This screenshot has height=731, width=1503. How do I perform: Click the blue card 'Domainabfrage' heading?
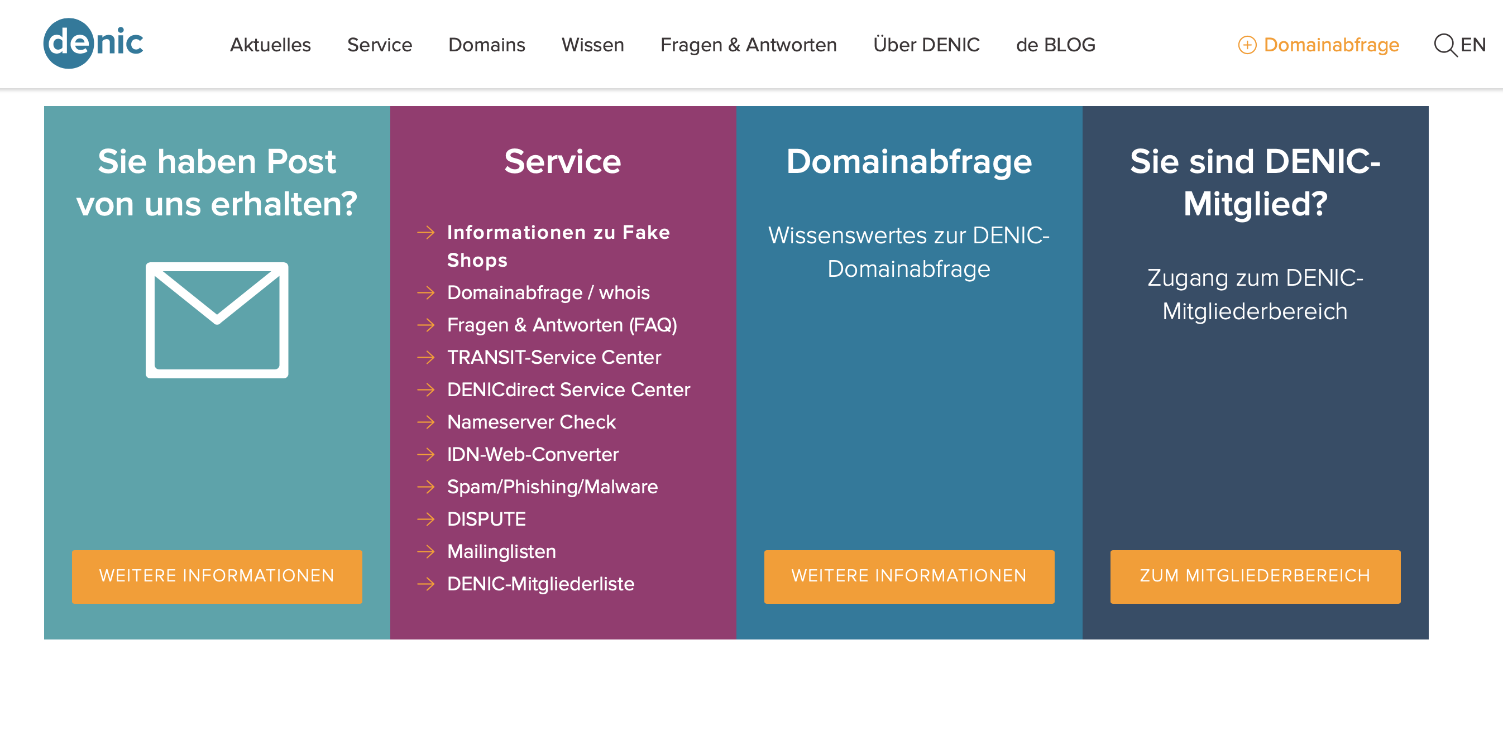[909, 161]
